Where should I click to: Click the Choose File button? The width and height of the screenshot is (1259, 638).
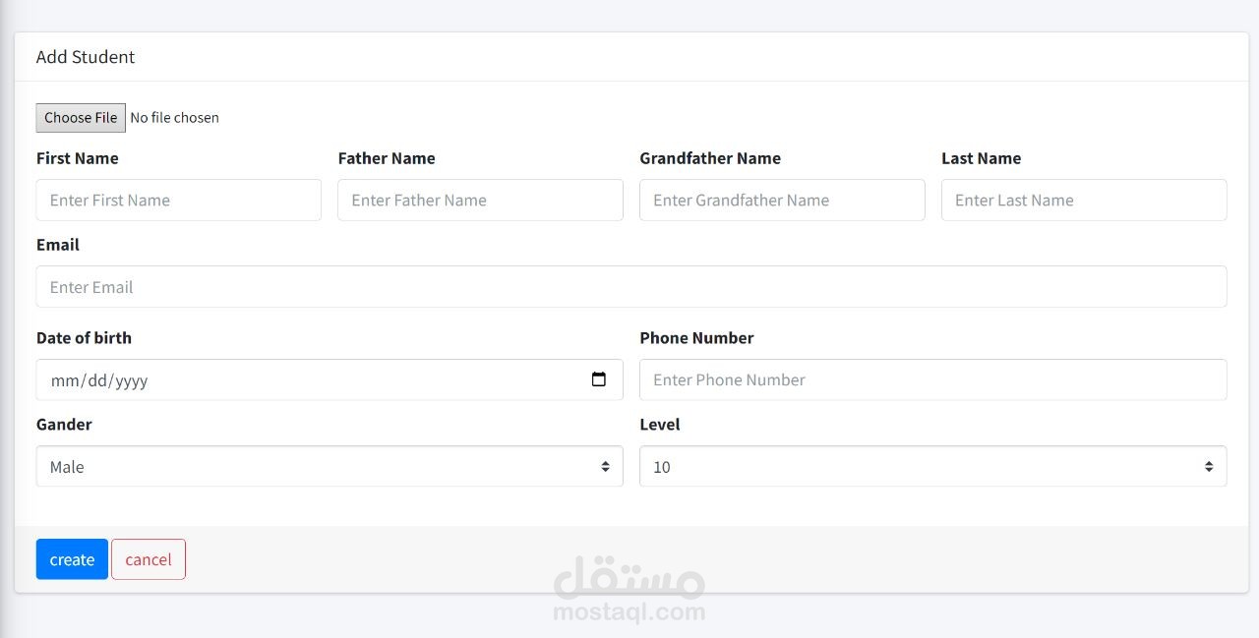81,118
